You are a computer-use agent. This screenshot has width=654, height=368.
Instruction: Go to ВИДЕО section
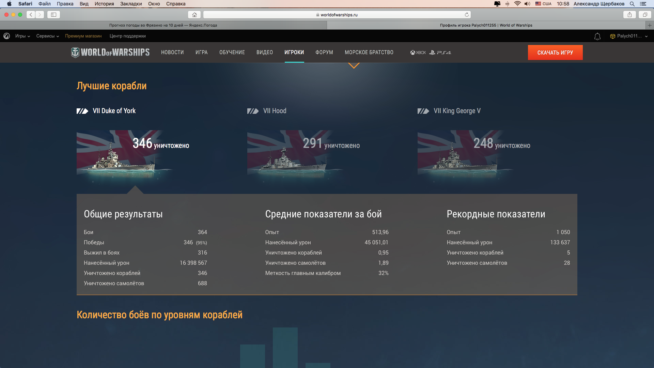pos(265,52)
